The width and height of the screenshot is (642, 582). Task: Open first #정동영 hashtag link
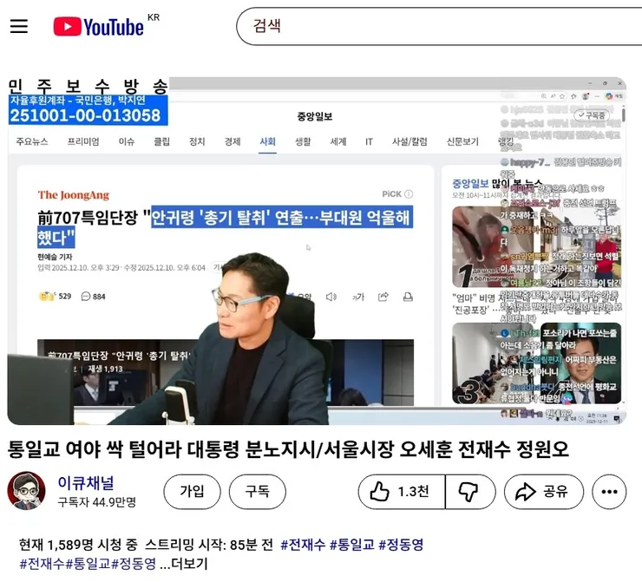tap(401, 545)
